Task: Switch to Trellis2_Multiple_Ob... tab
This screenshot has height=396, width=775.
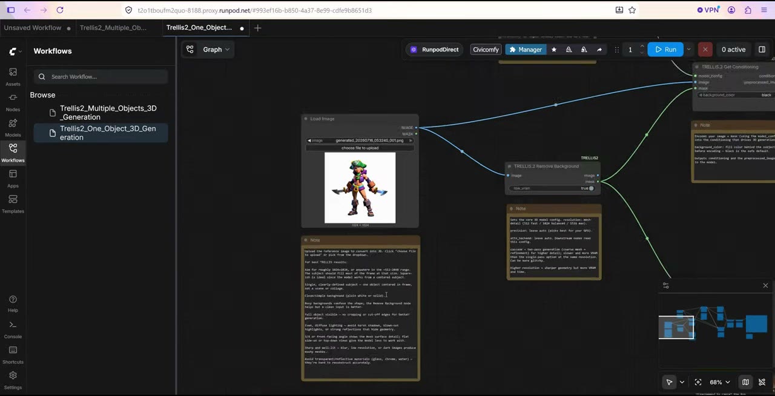Action: 113,28
